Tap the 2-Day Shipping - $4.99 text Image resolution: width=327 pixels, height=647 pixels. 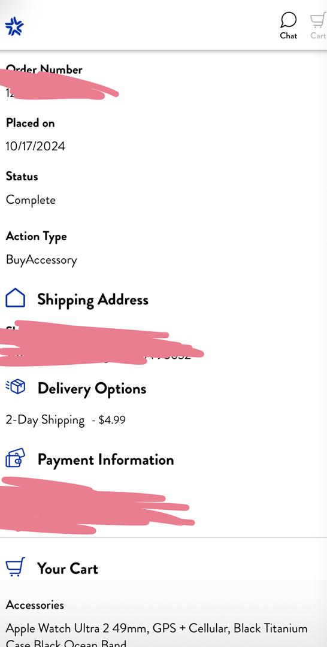[x=65, y=420]
